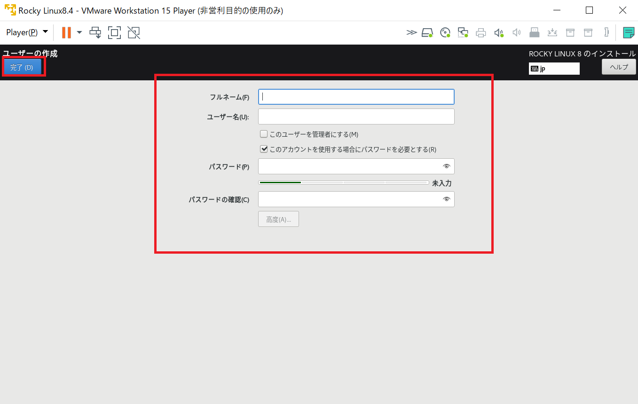Screen dimensions: 638x404
Task: Toggle Unity mode icon
Action: pos(134,32)
